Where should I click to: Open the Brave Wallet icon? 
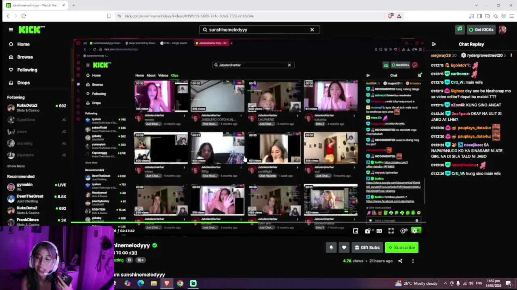coord(488,16)
